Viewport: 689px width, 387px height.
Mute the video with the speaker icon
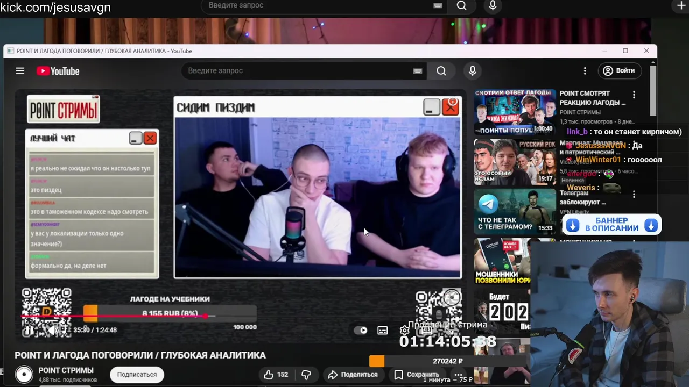coord(53,330)
